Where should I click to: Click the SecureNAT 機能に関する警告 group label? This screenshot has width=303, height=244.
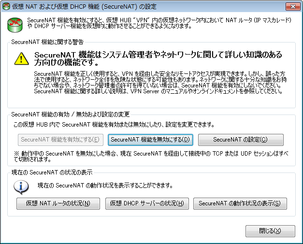pyautogui.click(x=47, y=42)
